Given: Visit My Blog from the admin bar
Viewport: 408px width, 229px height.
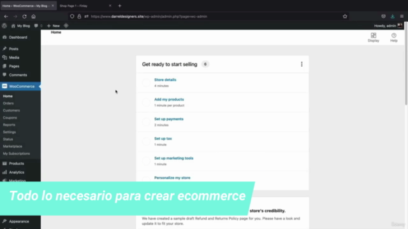Looking at the screenshot, I should coord(20,25).
